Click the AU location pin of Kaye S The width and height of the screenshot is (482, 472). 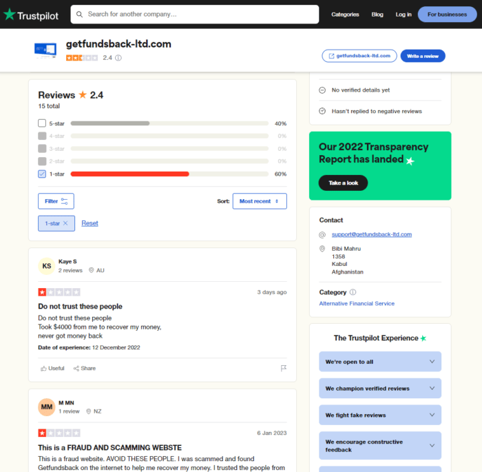(x=92, y=270)
